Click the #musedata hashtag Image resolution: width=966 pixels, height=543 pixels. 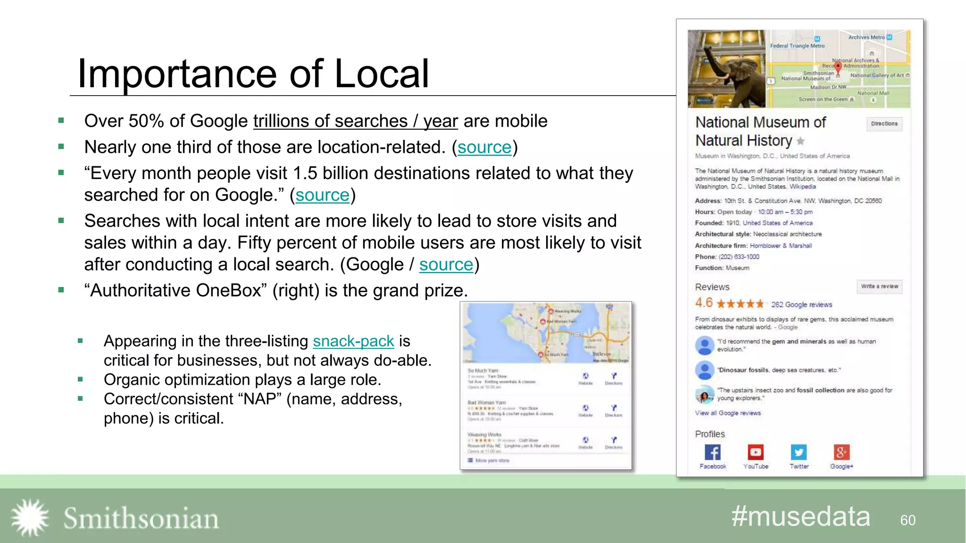point(801,517)
